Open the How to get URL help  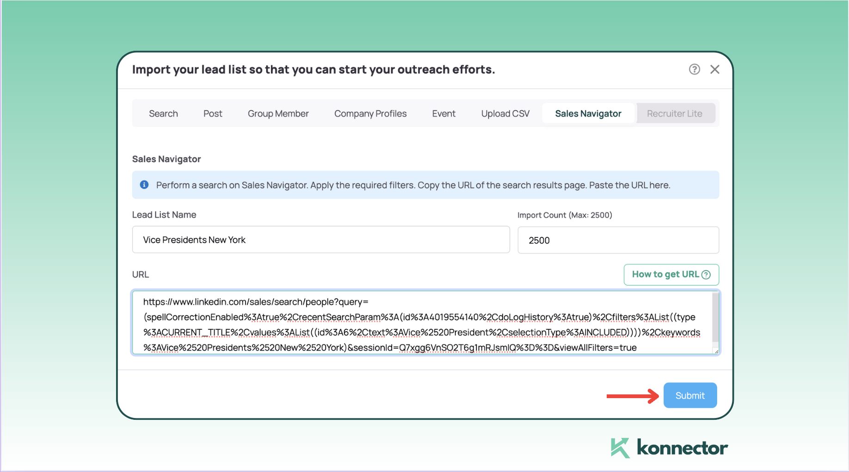(x=671, y=274)
